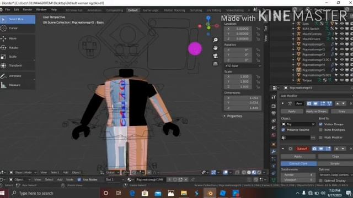Switch to the Animation workspace tab
Viewport: 353px width, 198px height.
pos(94,10)
